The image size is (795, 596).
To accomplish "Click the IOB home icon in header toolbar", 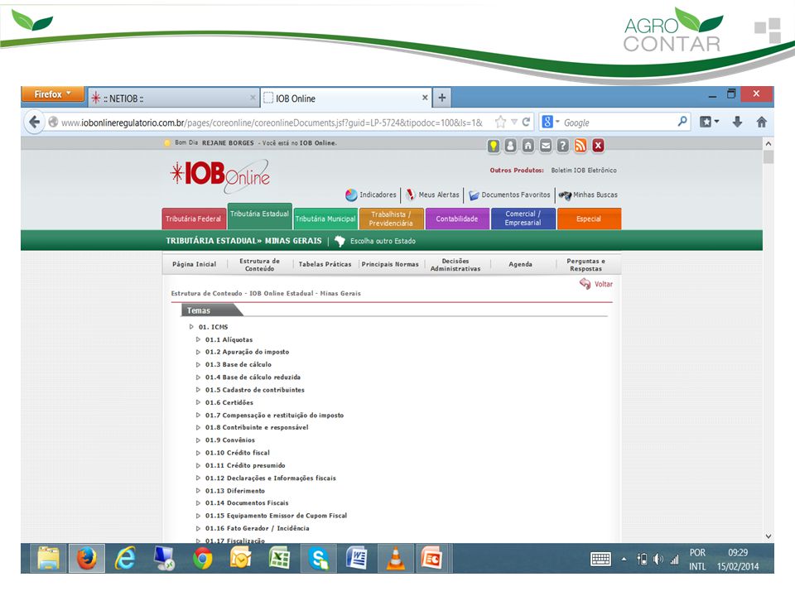I will pos(528,146).
